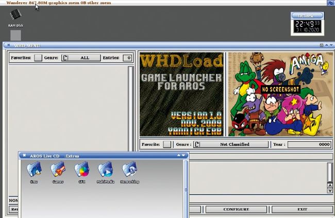This screenshot has height=218, width=335.
Task: Click the Year input field
Action: pos(309,145)
